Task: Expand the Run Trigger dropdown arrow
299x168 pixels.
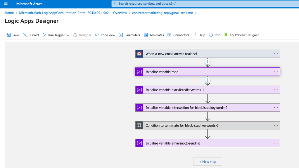Action: pos(68,35)
